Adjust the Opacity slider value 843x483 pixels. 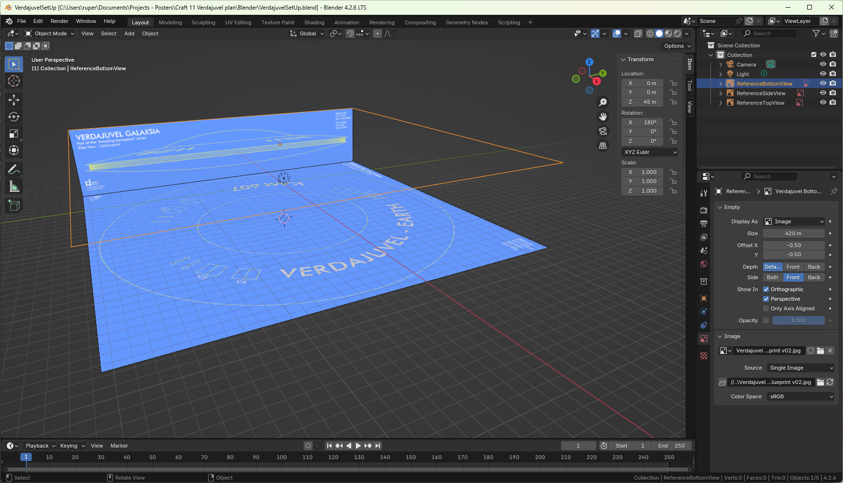[798, 320]
